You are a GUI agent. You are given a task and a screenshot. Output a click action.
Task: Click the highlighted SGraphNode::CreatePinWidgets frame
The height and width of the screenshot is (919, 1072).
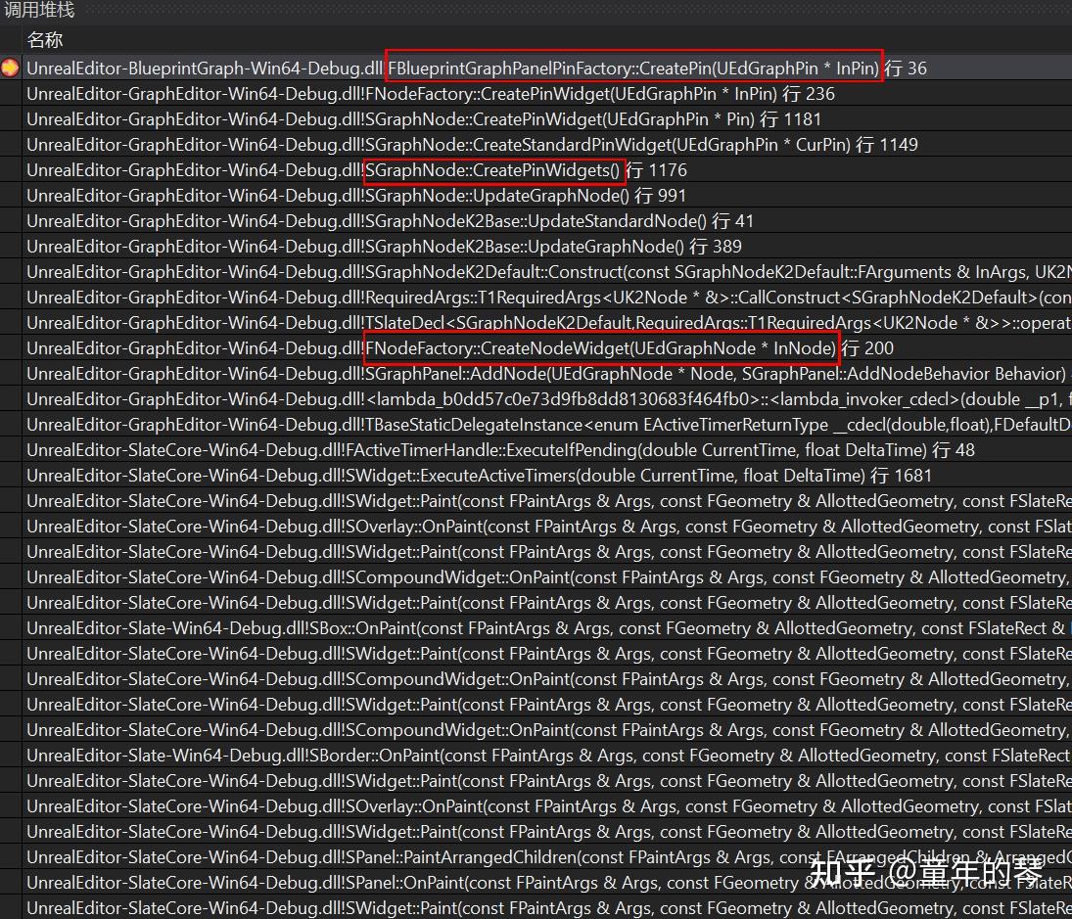[494, 169]
